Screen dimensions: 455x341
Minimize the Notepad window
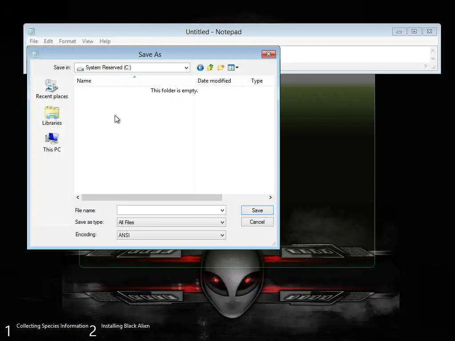[399, 32]
